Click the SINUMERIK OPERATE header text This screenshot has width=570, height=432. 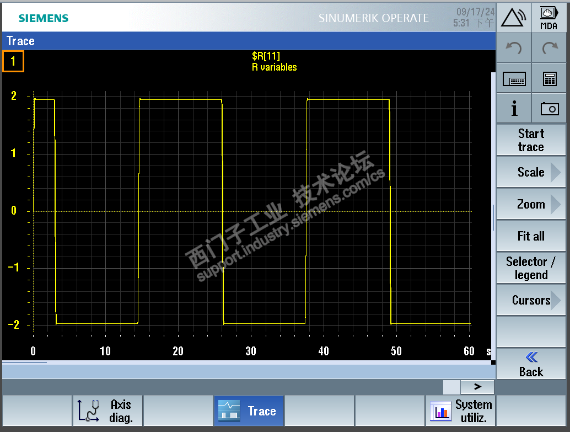click(374, 18)
